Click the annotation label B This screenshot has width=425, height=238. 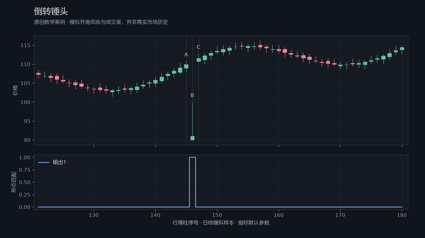point(192,95)
